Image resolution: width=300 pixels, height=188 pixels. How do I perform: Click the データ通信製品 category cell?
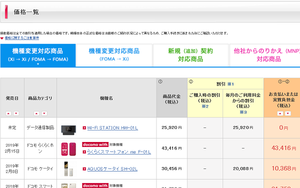coord(40,127)
